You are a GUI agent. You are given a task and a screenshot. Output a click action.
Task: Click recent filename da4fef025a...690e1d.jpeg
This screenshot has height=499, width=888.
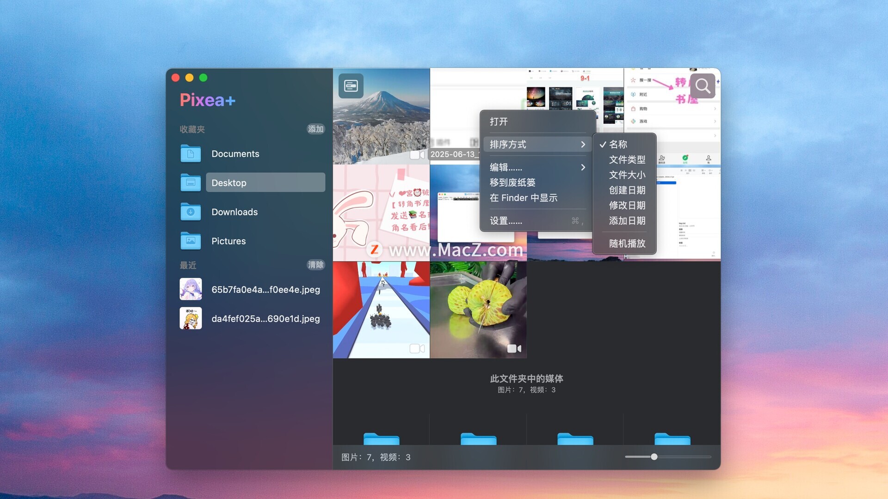265,319
